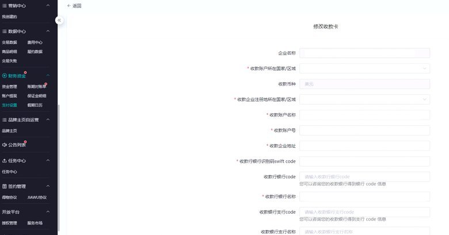449x235 pixels.
Task: Click the 收款账户名称 input field
Action: click(x=364, y=115)
